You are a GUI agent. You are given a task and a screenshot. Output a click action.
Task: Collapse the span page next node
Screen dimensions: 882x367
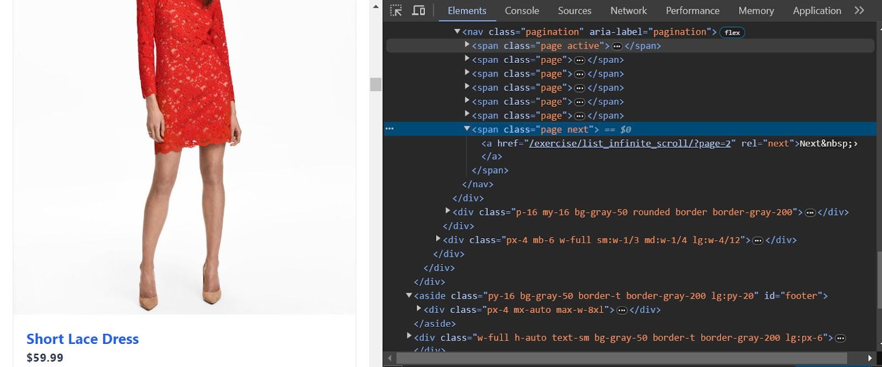[x=467, y=128]
